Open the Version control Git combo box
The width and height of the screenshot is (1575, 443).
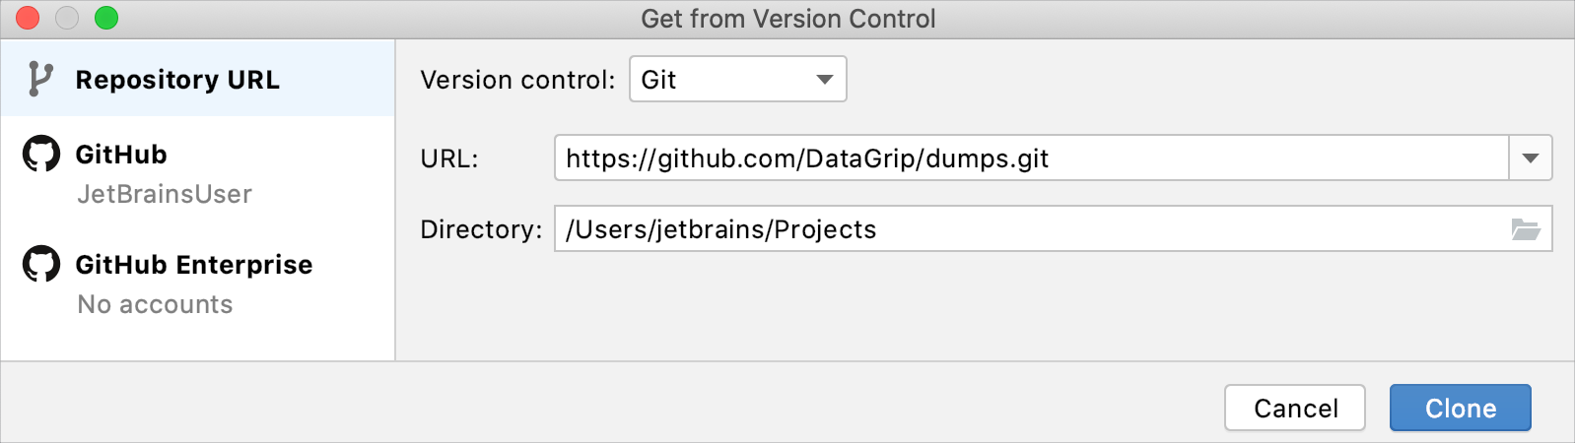(x=724, y=80)
